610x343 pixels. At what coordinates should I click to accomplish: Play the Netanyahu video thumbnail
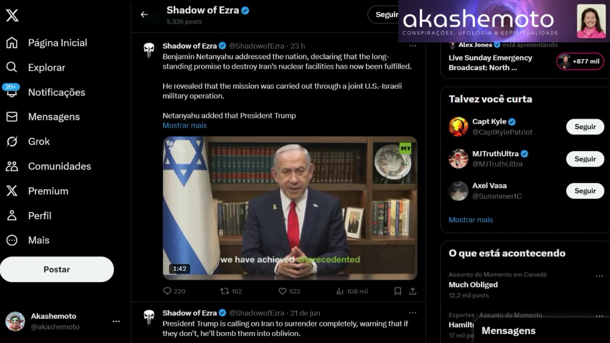(x=290, y=208)
